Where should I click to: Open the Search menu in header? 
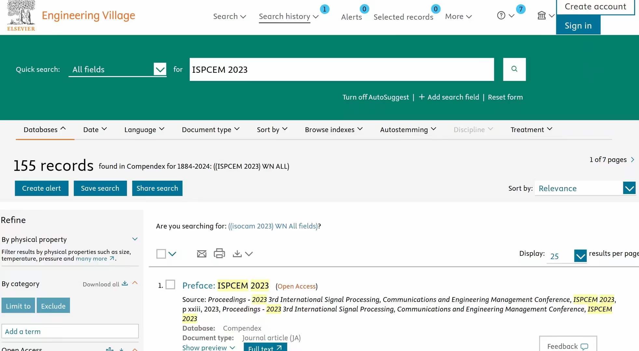tap(229, 16)
